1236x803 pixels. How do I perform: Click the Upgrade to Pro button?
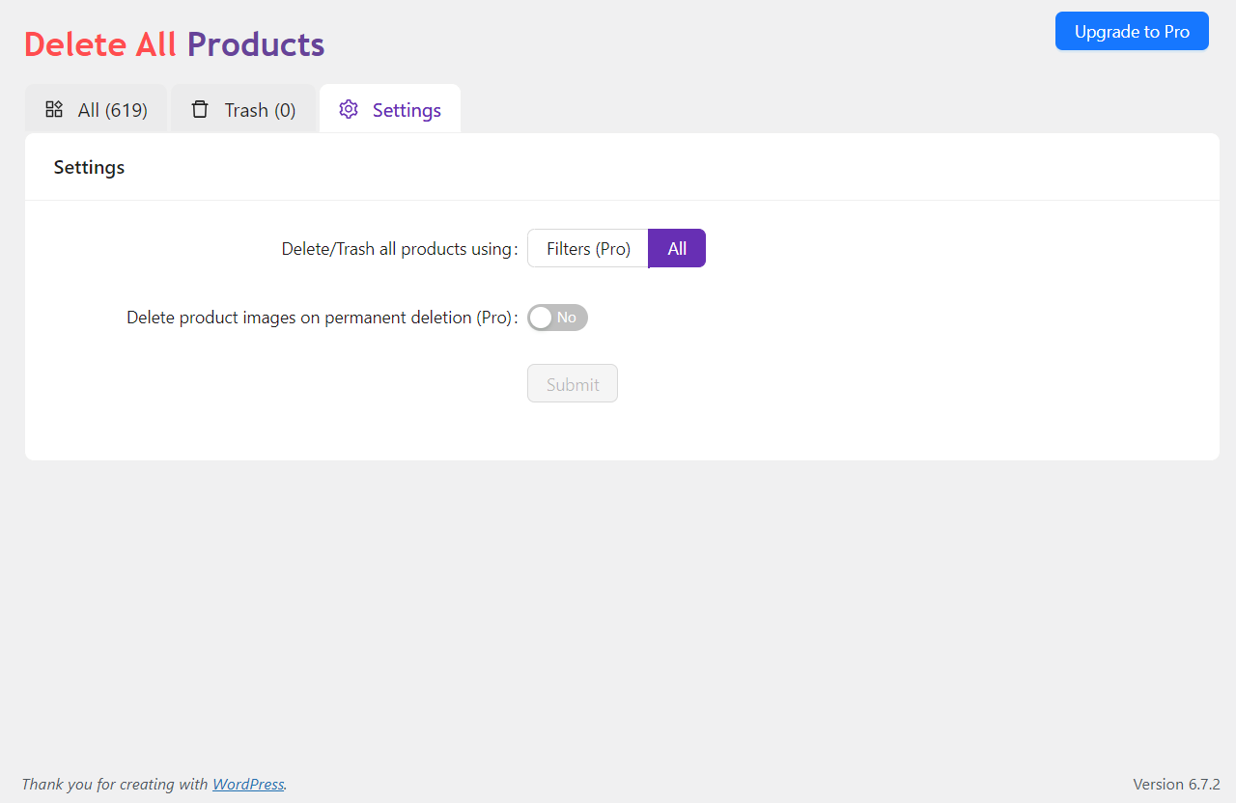pos(1132,31)
